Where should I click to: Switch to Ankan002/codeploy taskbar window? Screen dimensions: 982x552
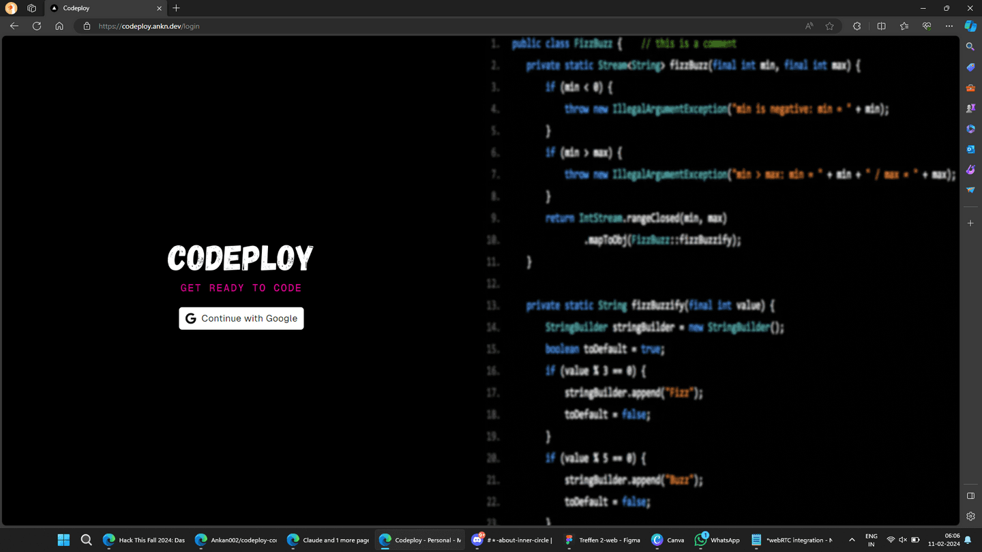(x=236, y=540)
